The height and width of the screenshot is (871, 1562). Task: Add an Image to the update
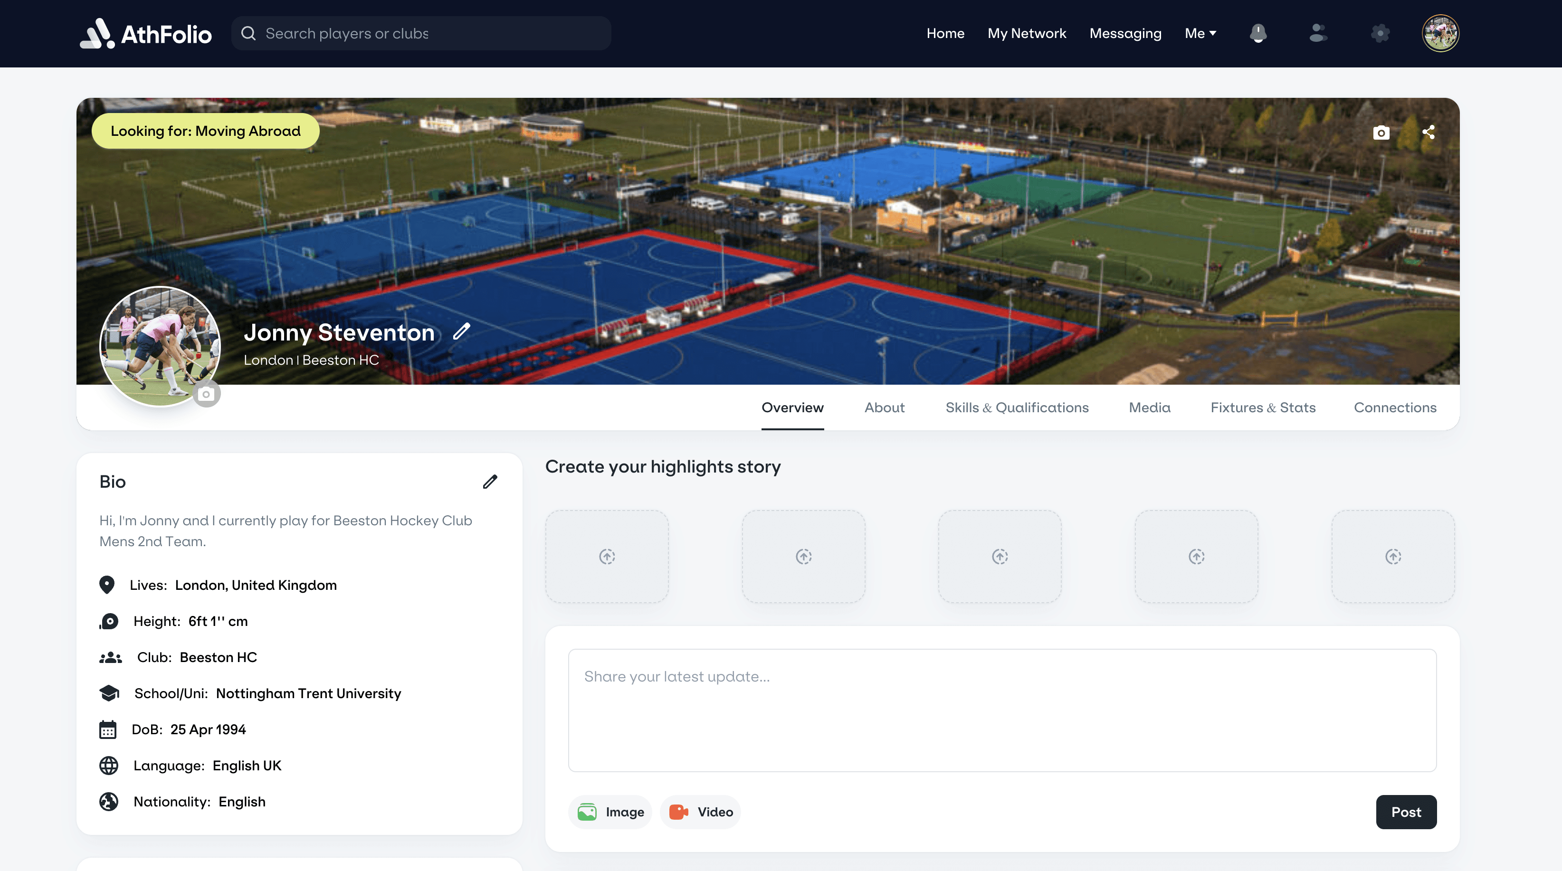pos(610,812)
